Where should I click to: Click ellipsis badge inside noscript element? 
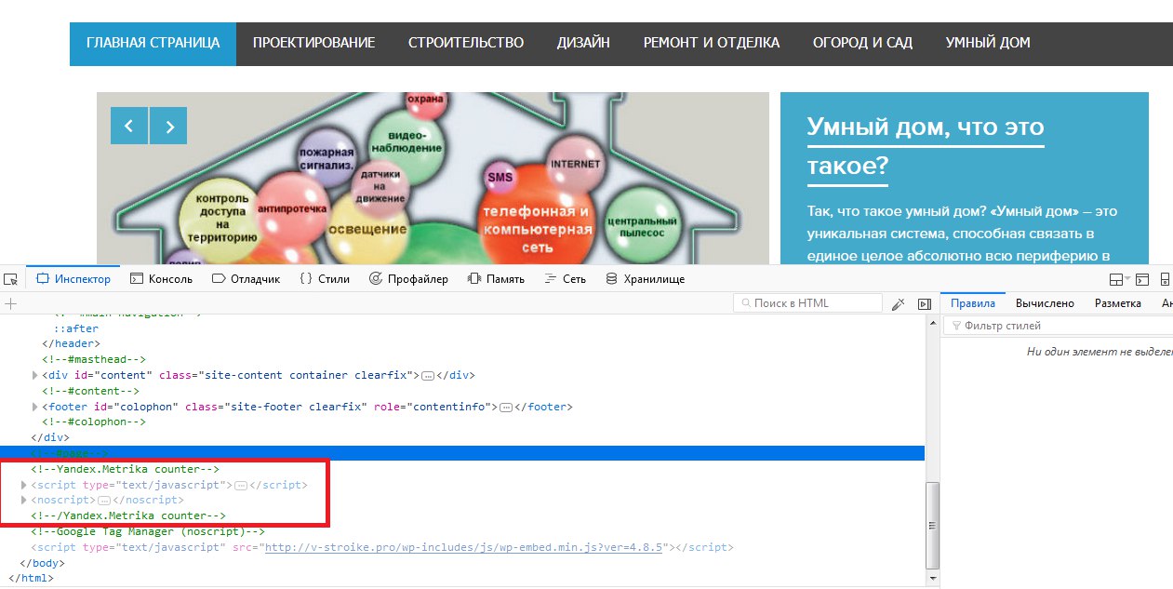[x=104, y=501]
